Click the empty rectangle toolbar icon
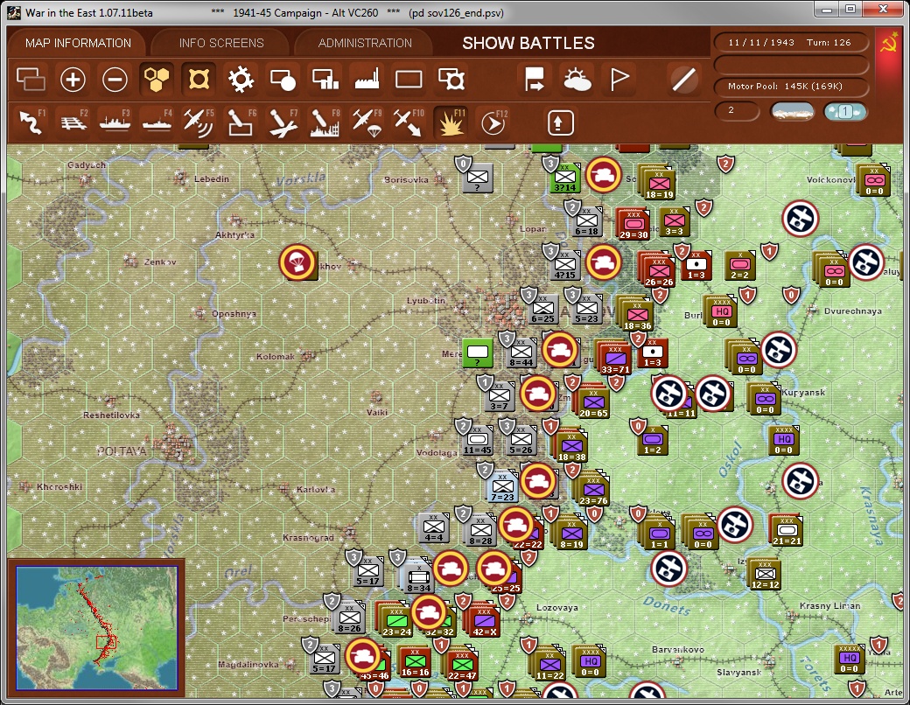Viewport: 910px width, 705px height. 409,80
